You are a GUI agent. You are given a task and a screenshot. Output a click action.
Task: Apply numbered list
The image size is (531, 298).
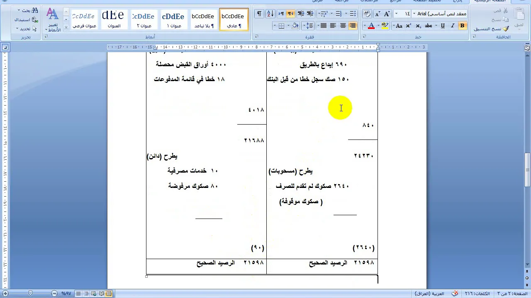(x=338, y=14)
